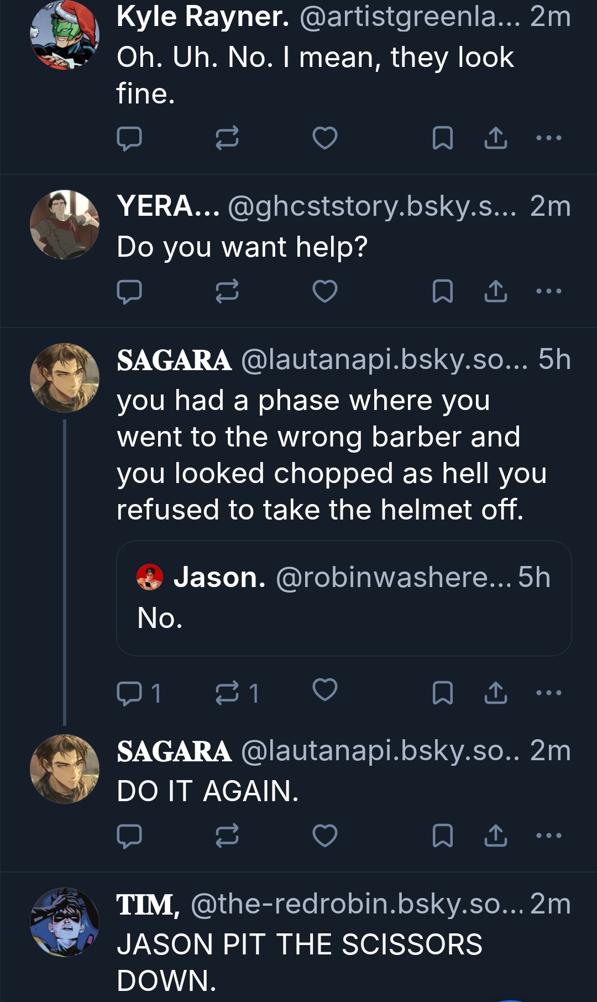
Task: Reply to Kyle Rayner's post
Action: (129, 138)
